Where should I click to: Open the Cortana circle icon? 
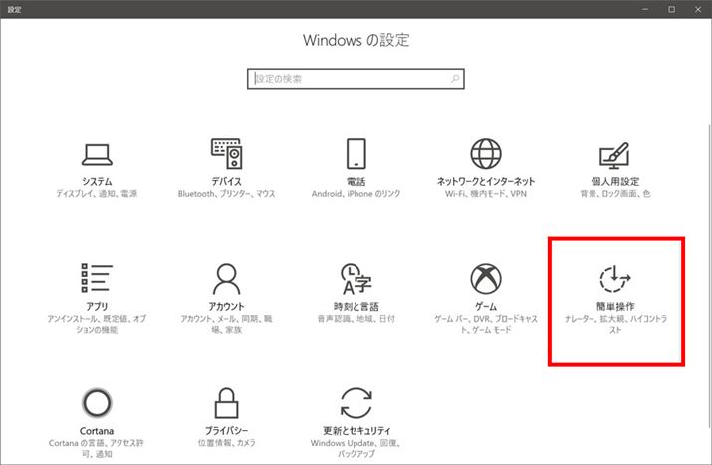97,403
